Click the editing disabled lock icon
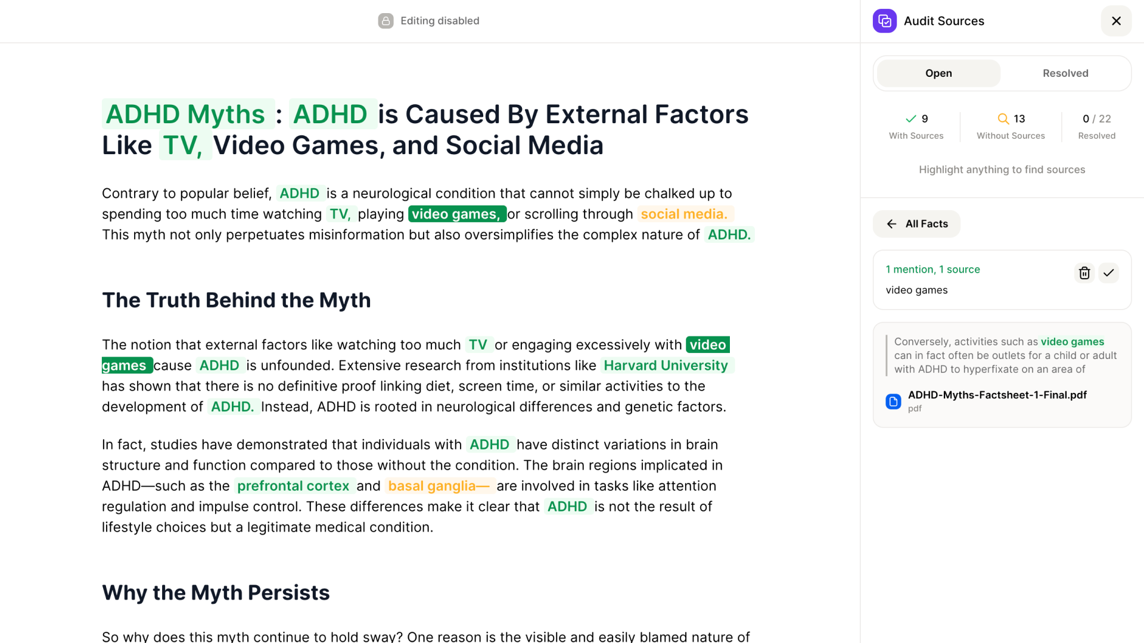The width and height of the screenshot is (1144, 643). (386, 21)
